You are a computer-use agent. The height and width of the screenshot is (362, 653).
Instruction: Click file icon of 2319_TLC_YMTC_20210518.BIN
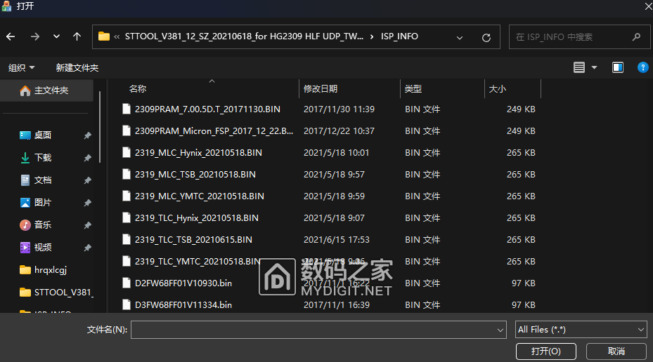[127, 262]
